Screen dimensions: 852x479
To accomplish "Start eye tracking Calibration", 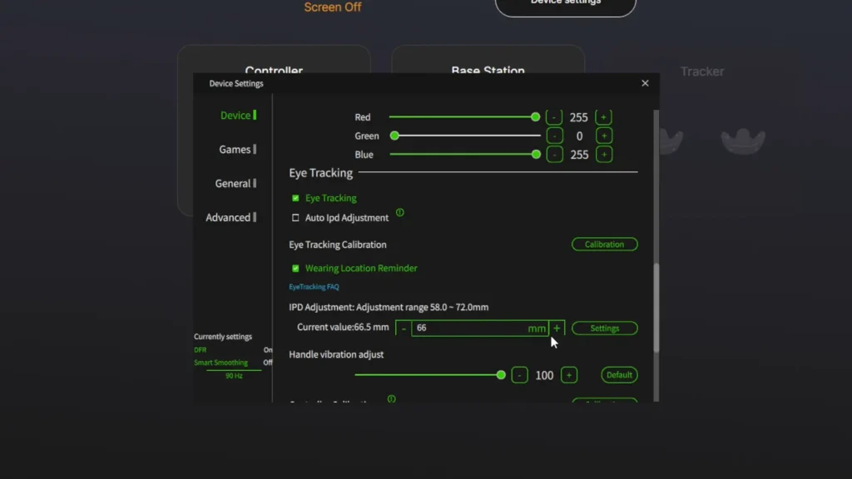I will (x=604, y=244).
